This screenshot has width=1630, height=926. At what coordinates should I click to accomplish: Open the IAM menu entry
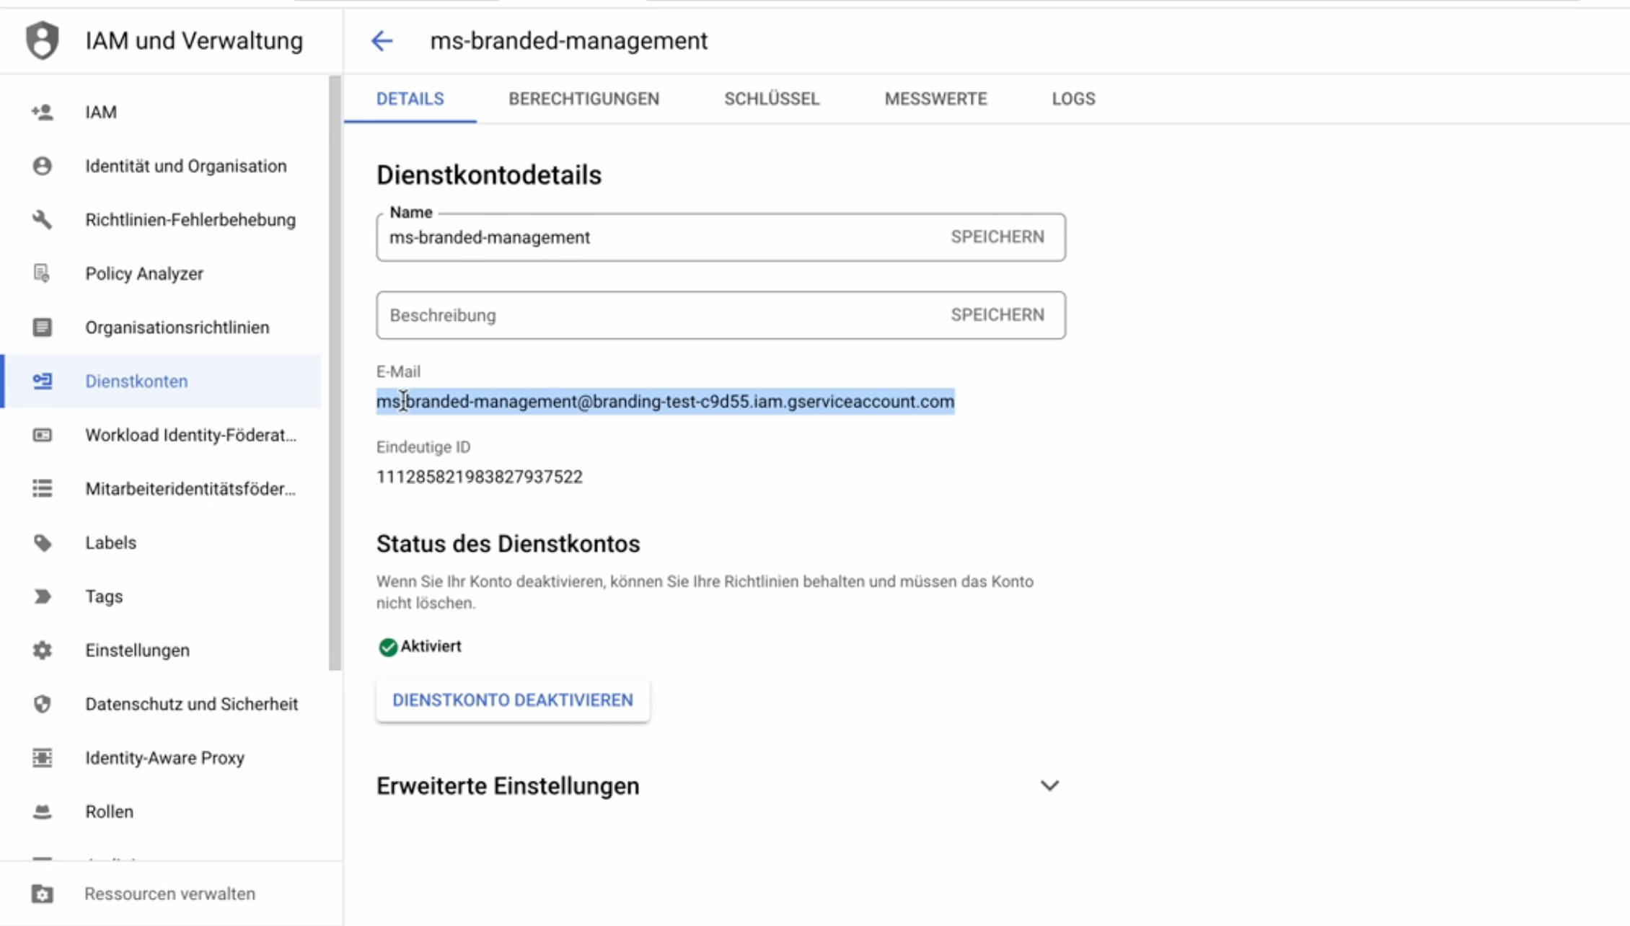pyautogui.click(x=162, y=112)
